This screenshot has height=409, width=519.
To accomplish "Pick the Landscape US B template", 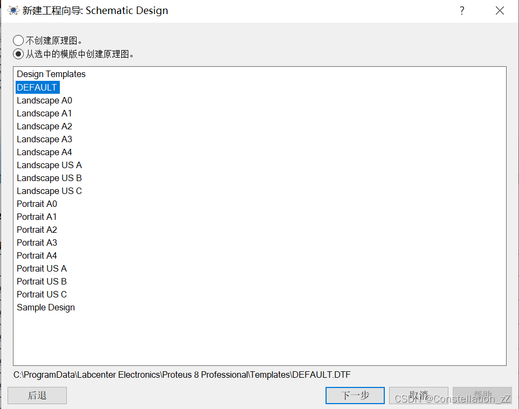I will coord(50,178).
